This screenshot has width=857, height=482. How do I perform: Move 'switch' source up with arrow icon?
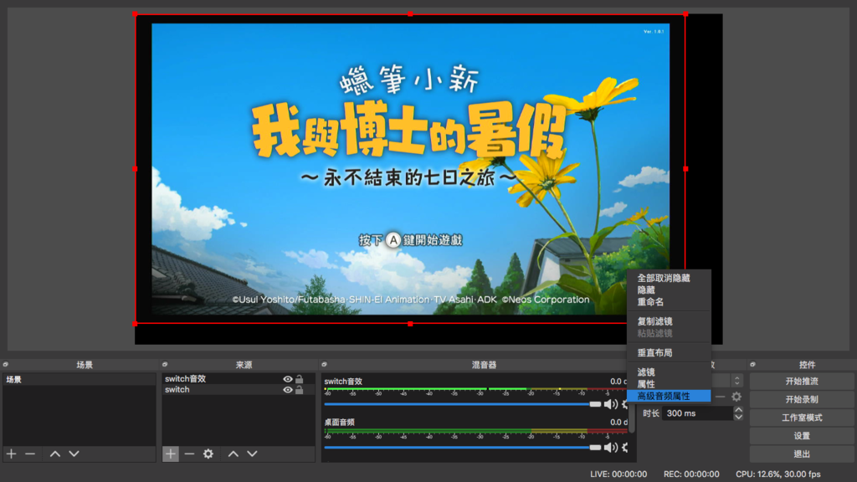(x=233, y=454)
